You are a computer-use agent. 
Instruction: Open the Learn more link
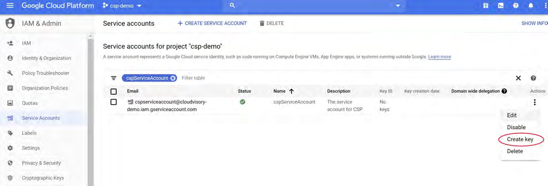pyautogui.click(x=439, y=57)
